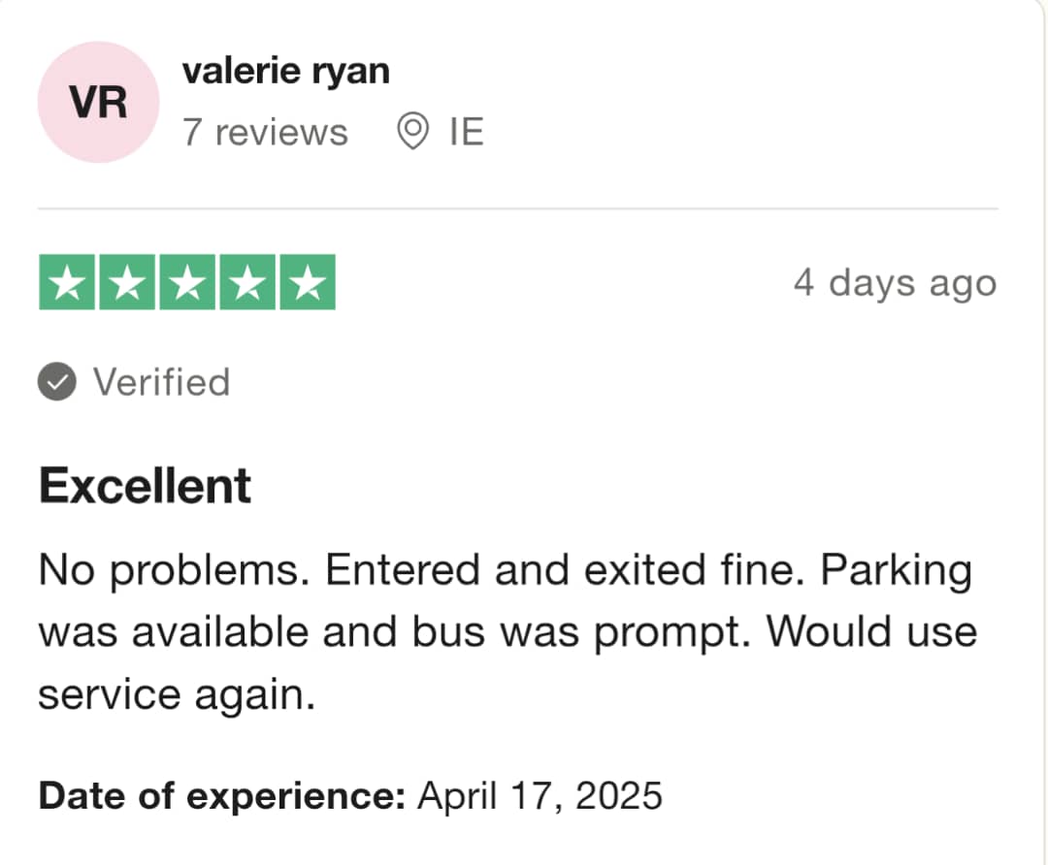Click the review body text paragraph
Screen dimensions: 1048x865
coord(508,632)
